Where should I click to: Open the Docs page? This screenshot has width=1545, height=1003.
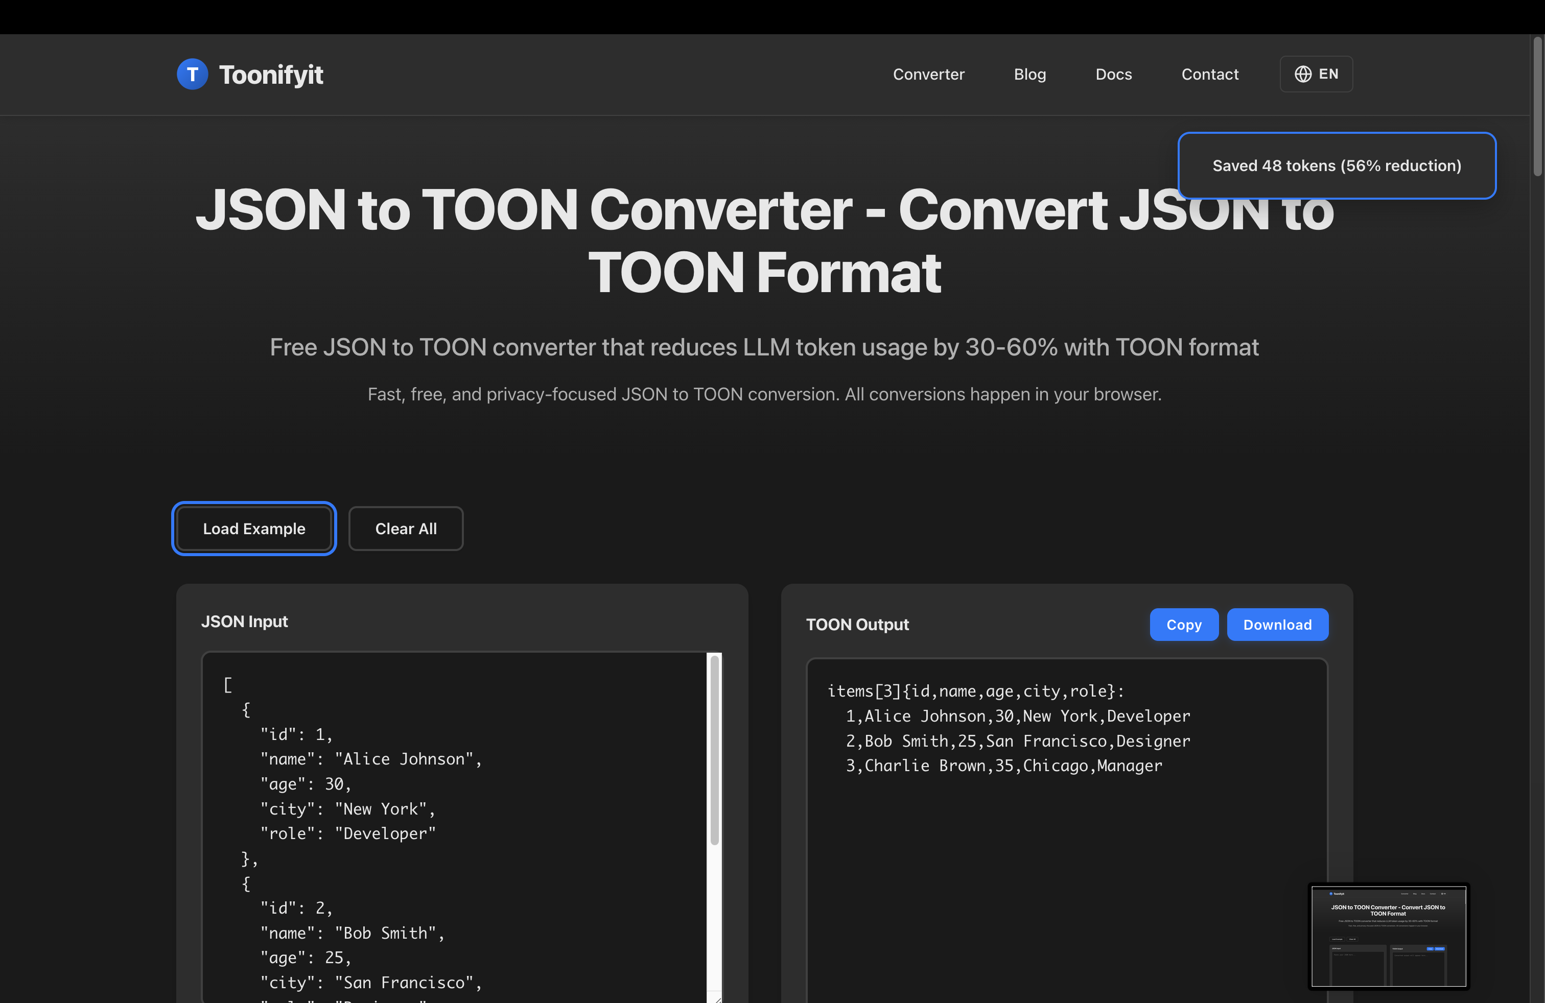point(1113,74)
